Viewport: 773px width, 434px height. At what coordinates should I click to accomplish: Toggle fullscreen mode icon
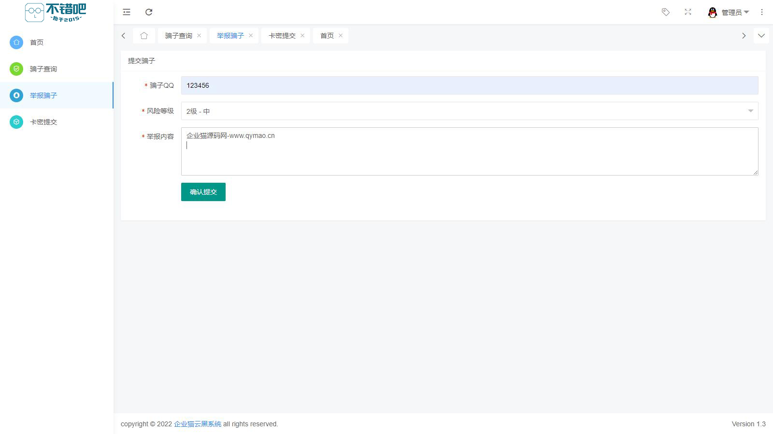point(688,12)
